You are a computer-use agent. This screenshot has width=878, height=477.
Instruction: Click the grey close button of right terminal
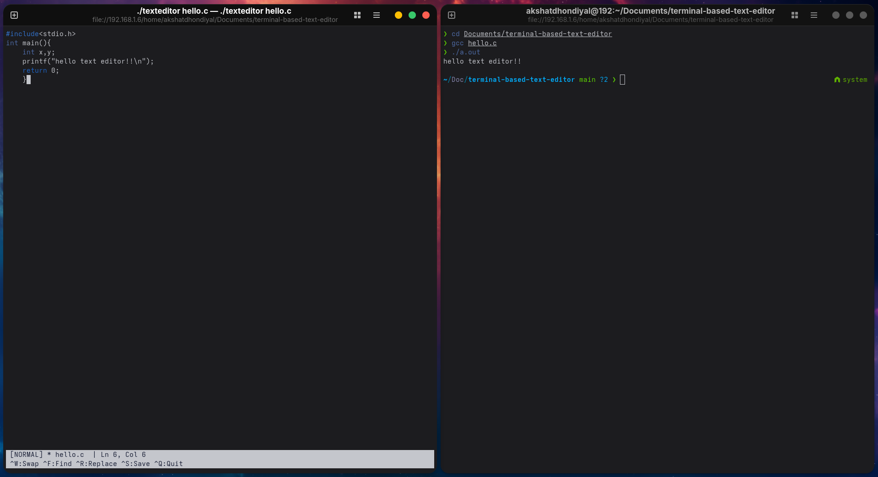(x=863, y=15)
